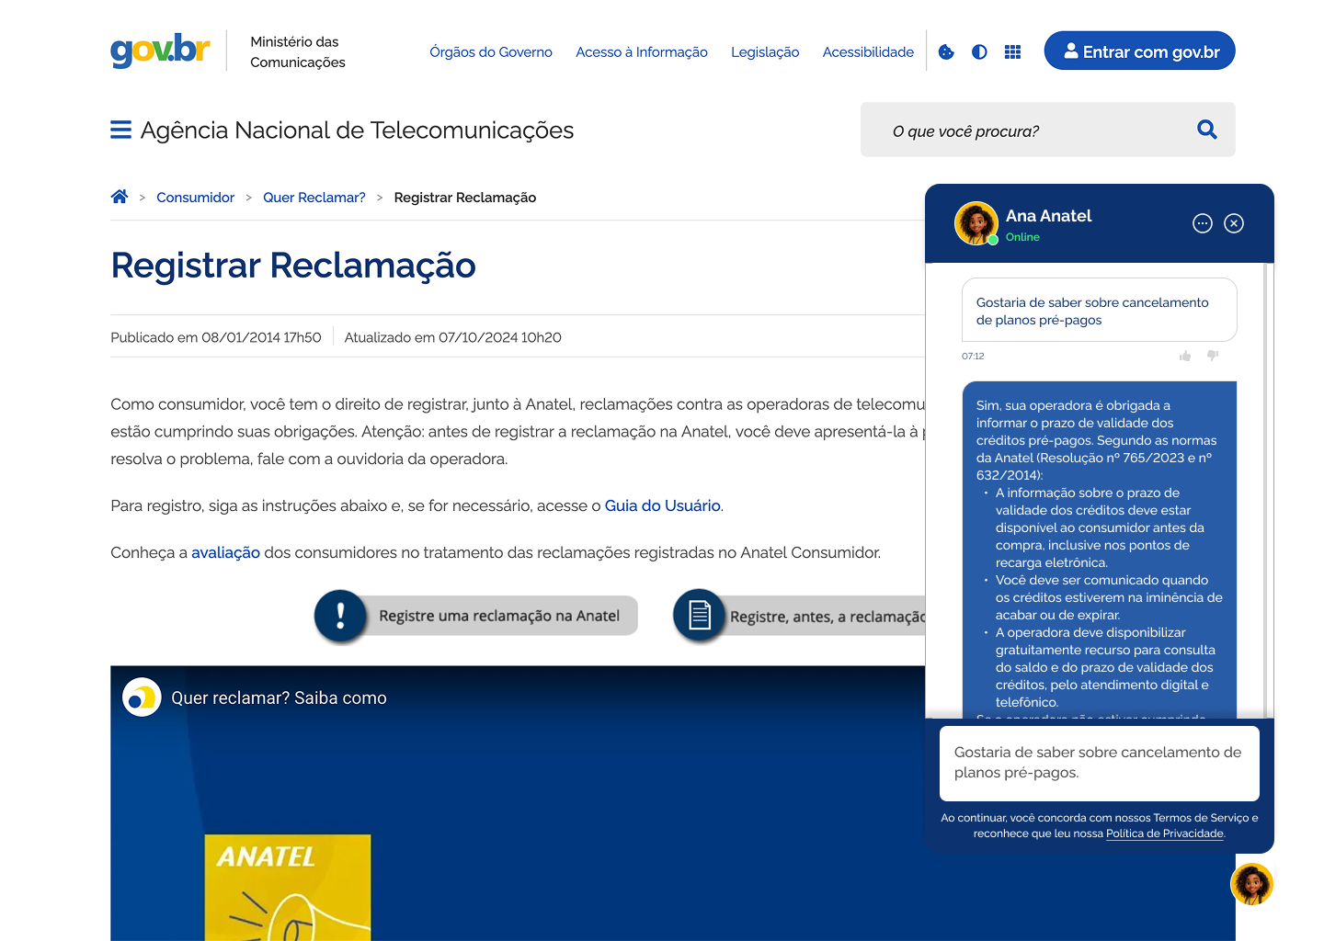Click the floating Ana Anatel avatar launcher

1251,884
